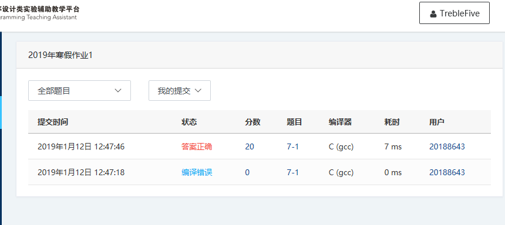The width and height of the screenshot is (505, 225).
Task: Click the 分数 column header
Action: pyautogui.click(x=253, y=122)
